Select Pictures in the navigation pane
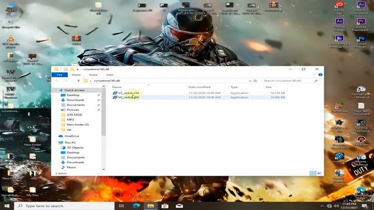 73,110
